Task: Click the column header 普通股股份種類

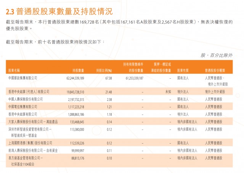Action: tap(215, 71)
